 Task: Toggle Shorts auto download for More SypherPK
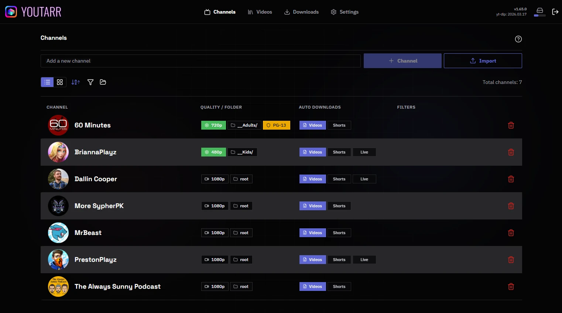point(339,206)
